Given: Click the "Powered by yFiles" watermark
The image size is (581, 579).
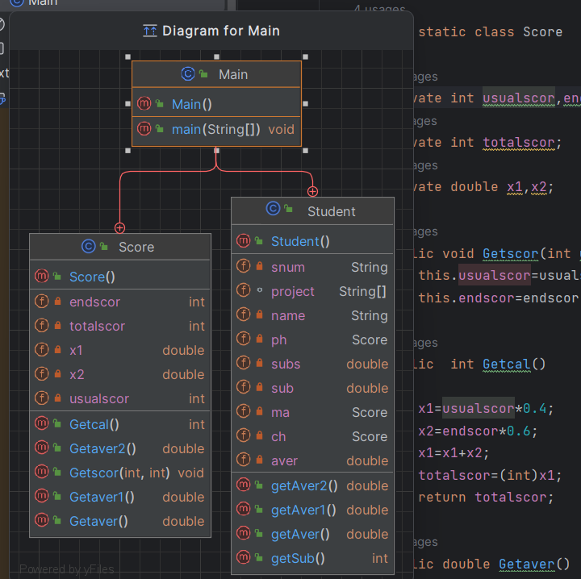Looking at the screenshot, I should point(67,569).
